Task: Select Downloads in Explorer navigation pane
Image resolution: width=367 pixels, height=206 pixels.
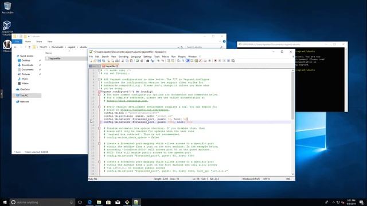Action: 28,65
